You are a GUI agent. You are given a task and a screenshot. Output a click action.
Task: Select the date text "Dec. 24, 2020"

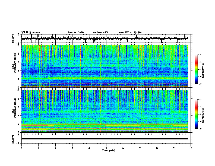pos(76,33)
